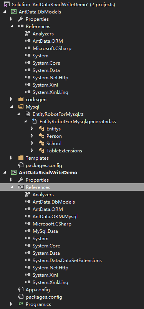Image resolution: width=144 pixels, height=309 pixels.
Task: Select the AntDataReadWriteDemo project name
Action: tap(48, 173)
